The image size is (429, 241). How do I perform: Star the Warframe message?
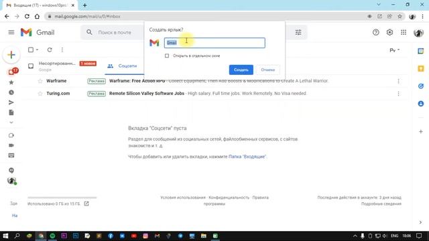(40, 81)
